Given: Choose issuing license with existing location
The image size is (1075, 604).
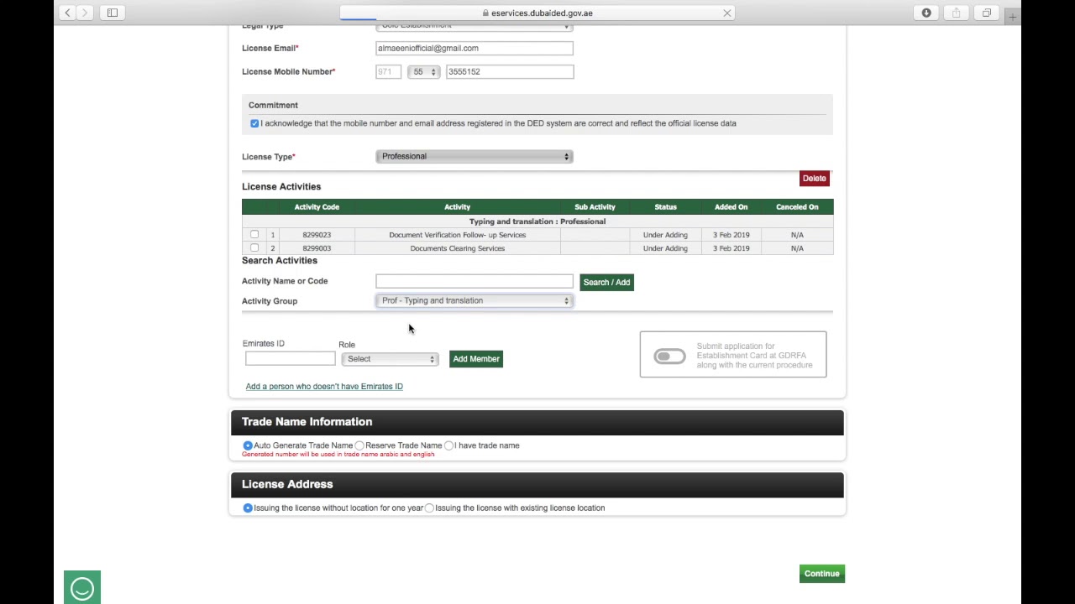Looking at the screenshot, I should tap(429, 508).
